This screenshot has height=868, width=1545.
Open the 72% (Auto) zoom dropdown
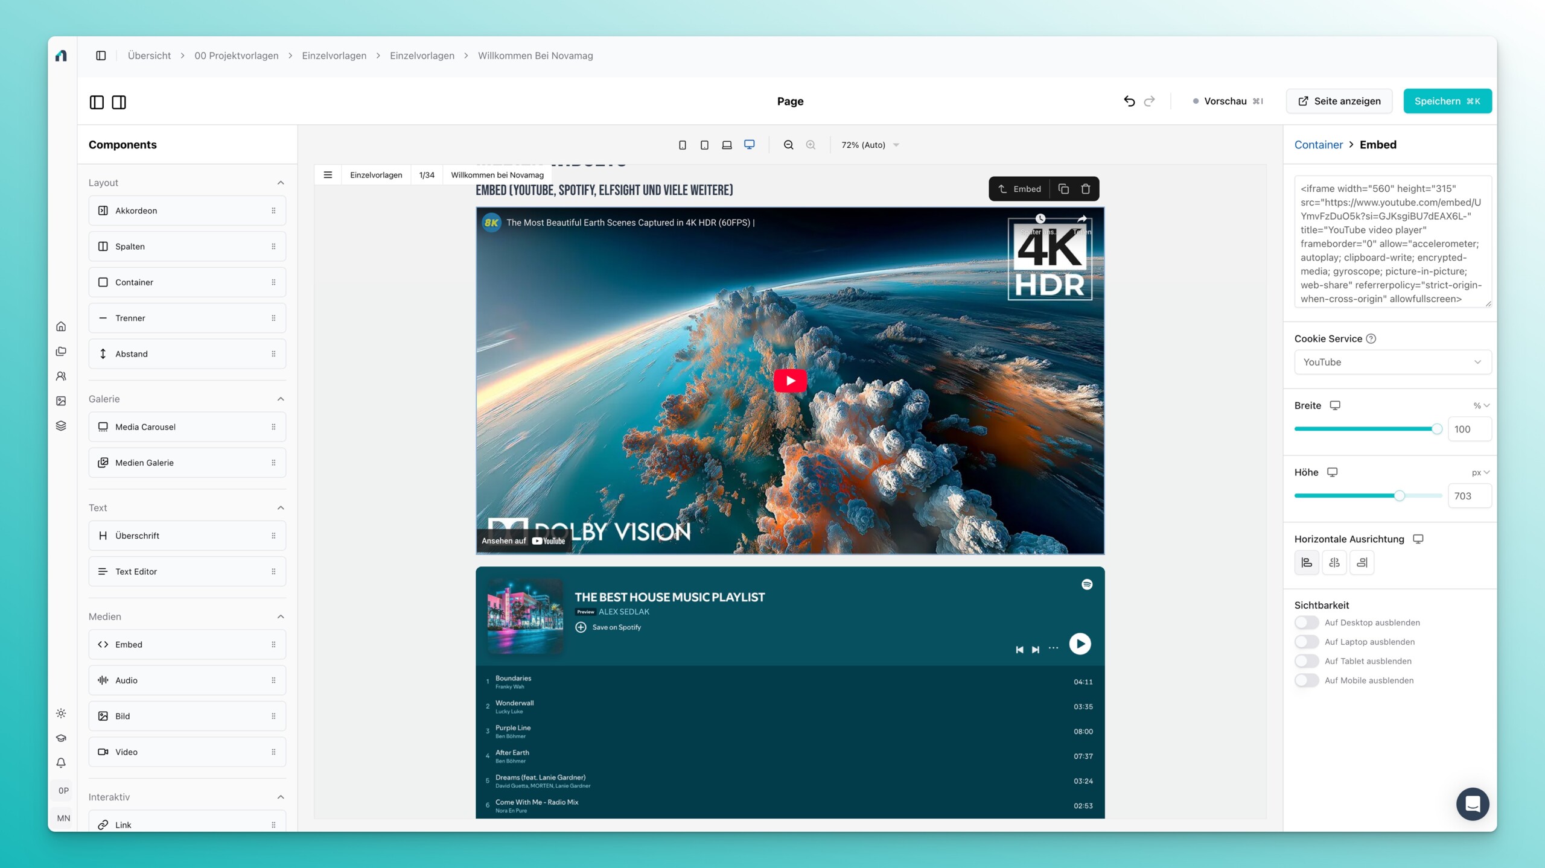(x=870, y=145)
